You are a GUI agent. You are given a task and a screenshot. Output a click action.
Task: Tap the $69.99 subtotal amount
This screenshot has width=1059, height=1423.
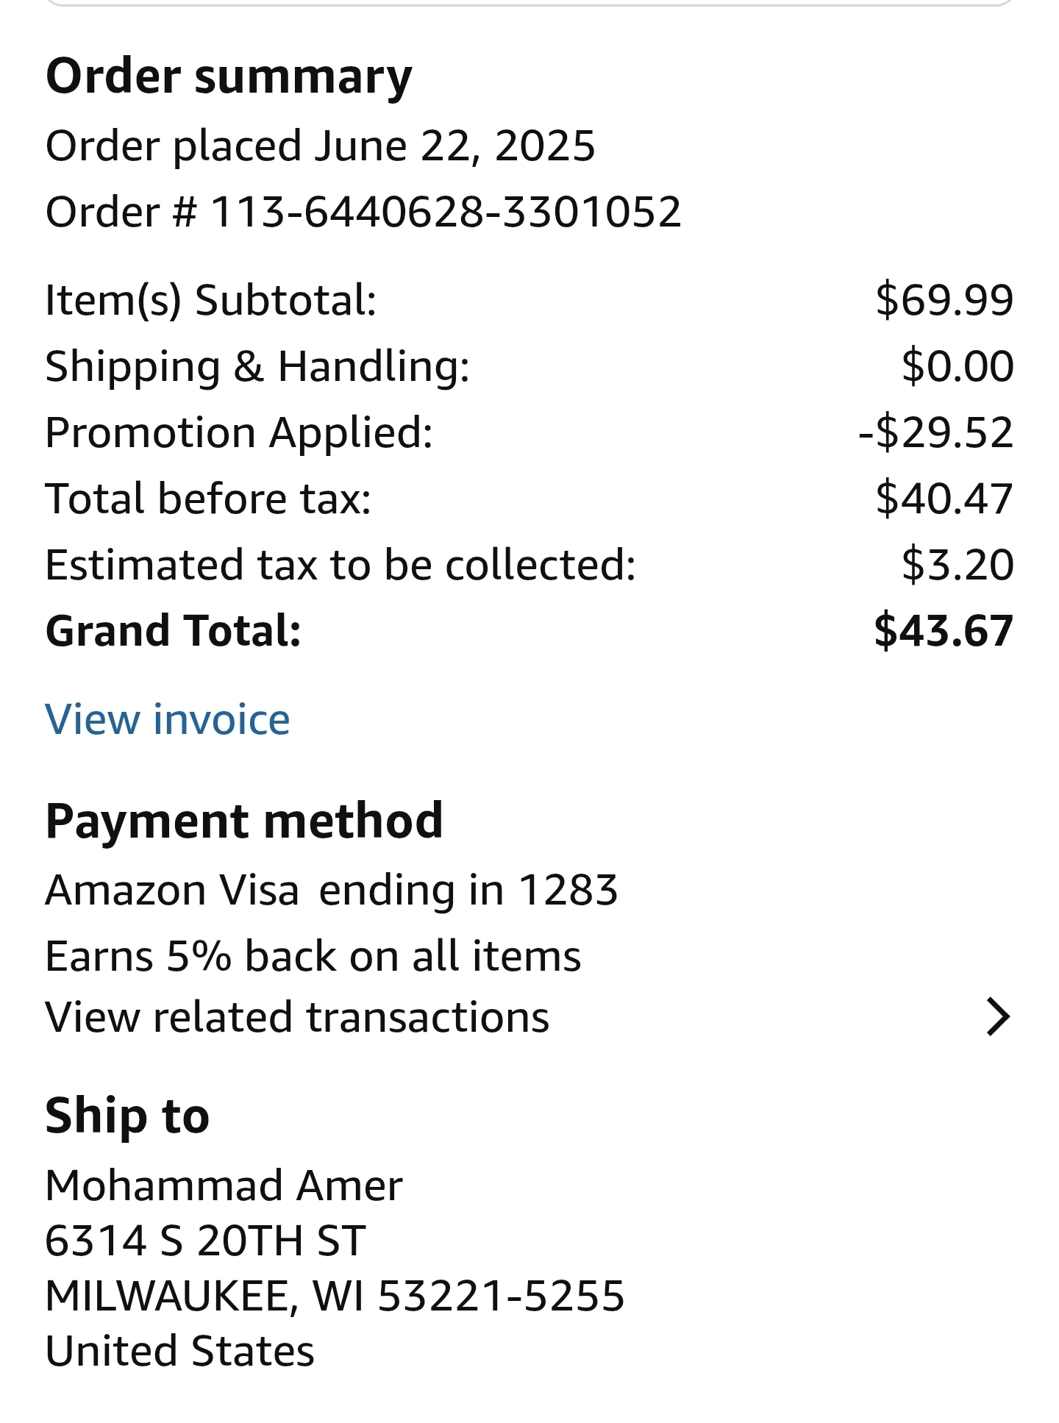tap(944, 300)
